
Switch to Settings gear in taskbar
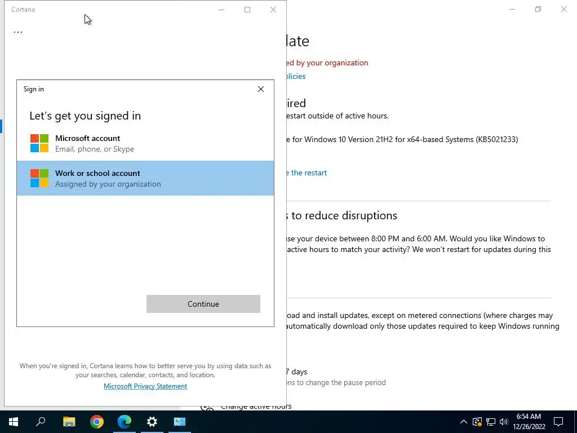[x=152, y=422]
